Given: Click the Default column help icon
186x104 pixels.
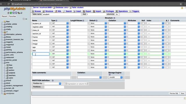Looking at the screenshot, I should click(x=97, y=21).
